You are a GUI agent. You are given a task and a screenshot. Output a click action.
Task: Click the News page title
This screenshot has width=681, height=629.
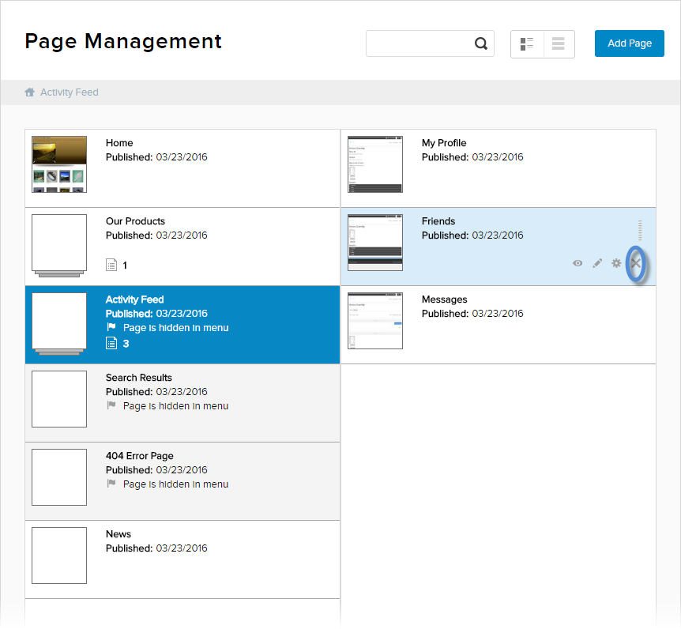click(119, 534)
